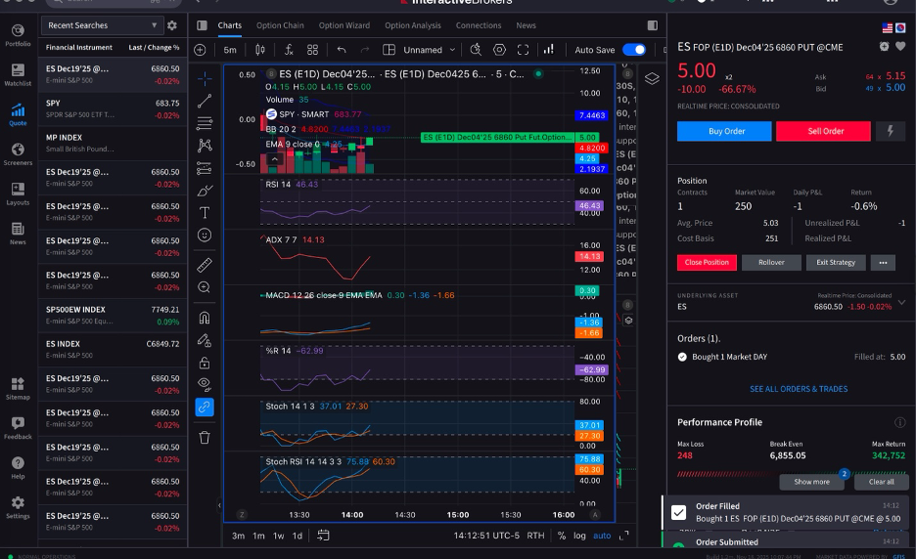This screenshot has width=916, height=559.
Task: Open the indicators fx menu
Action: pyautogui.click(x=289, y=50)
